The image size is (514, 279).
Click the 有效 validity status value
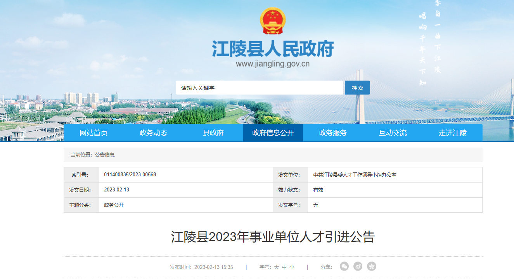tap(318, 190)
